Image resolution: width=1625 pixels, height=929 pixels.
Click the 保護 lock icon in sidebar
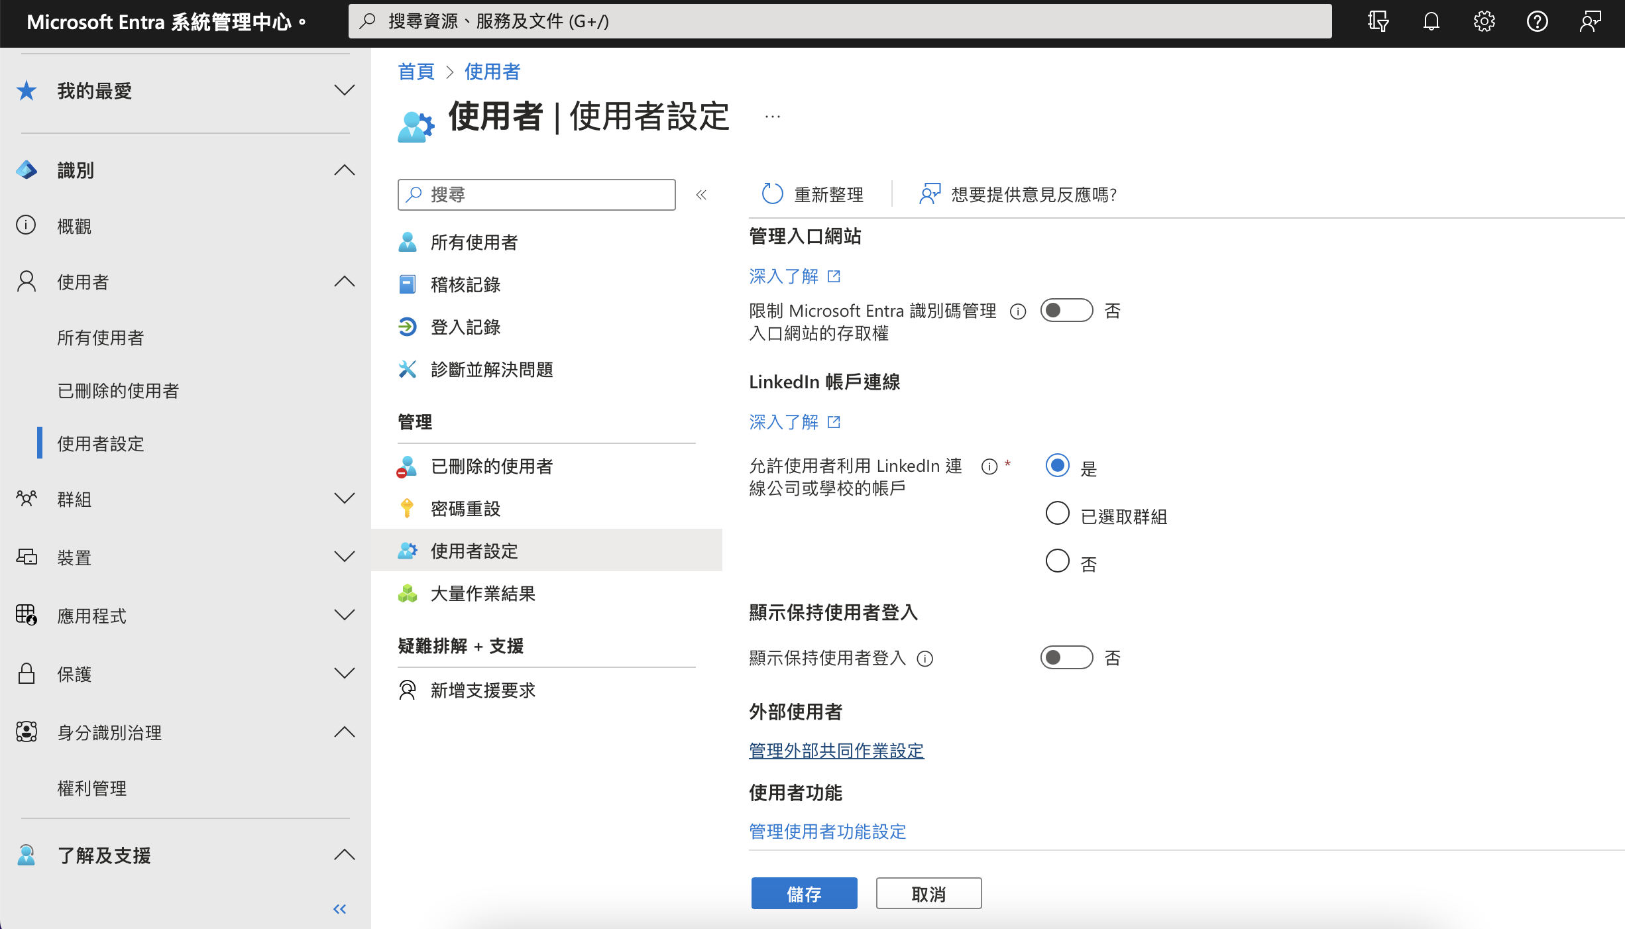click(27, 673)
